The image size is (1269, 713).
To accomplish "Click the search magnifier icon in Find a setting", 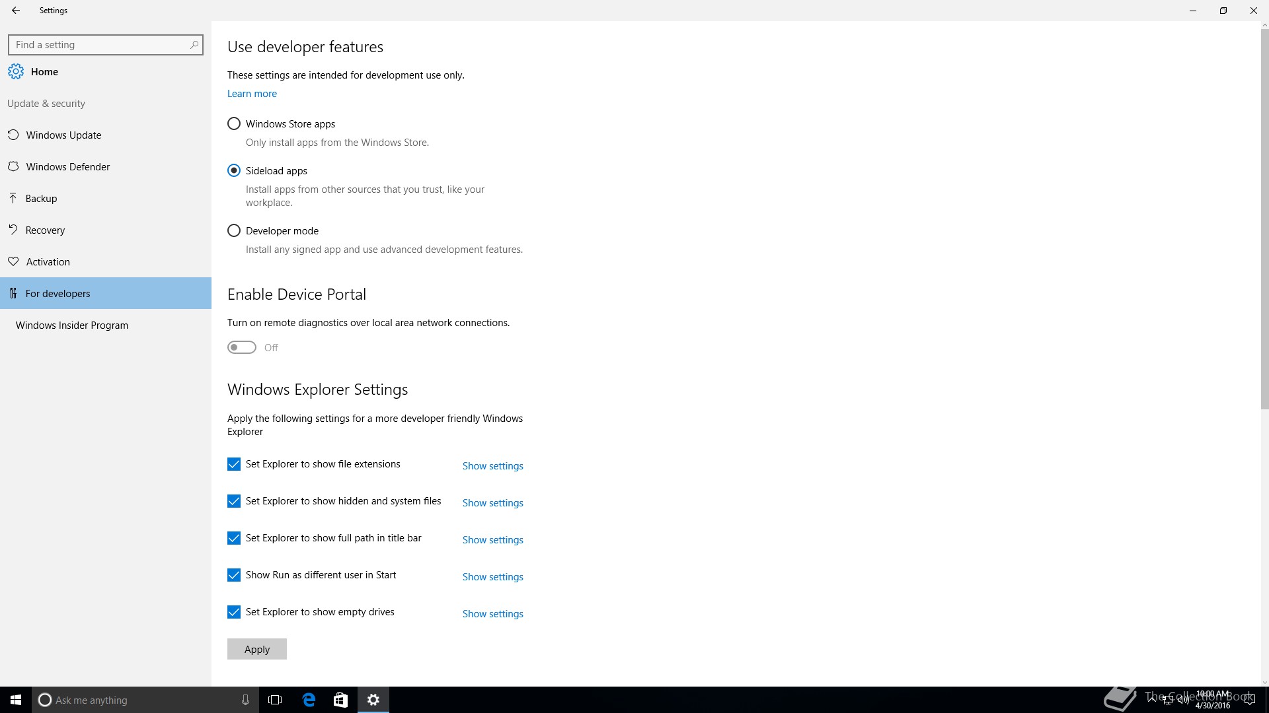I will click(x=194, y=45).
